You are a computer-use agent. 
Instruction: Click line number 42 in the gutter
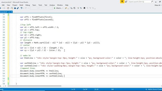tap(4, 43)
